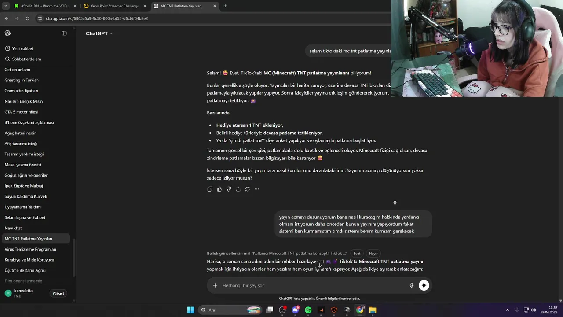Start dictation with the microphone icon
Viewport: 563px width, 317px height.
tap(412, 285)
